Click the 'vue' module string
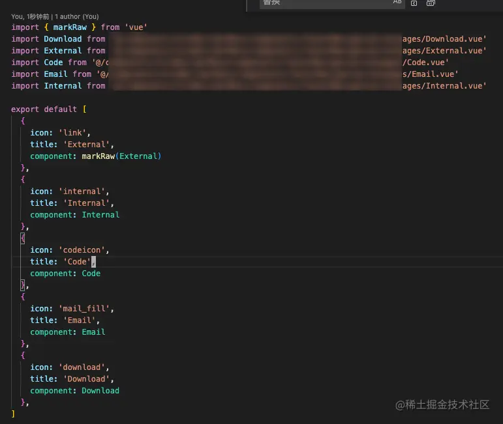Screen dimensions: 503x424 pyautogui.click(x=136, y=27)
